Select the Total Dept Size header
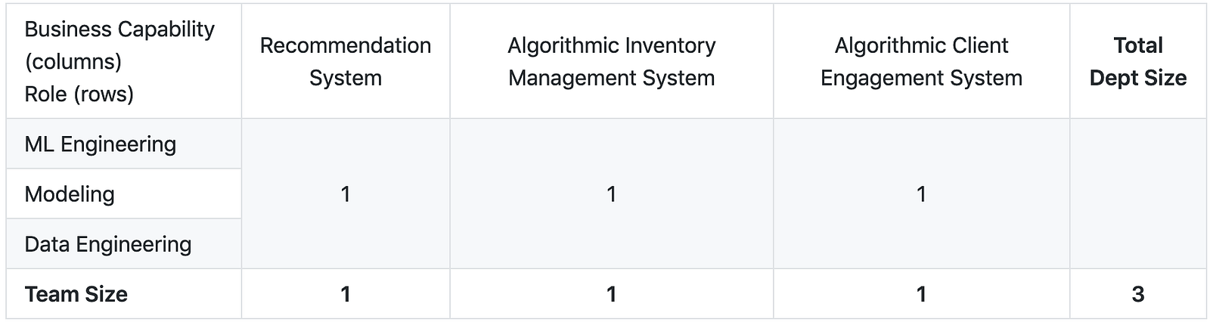This screenshot has width=1210, height=322. pyautogui.click(x=1137, y=61)
